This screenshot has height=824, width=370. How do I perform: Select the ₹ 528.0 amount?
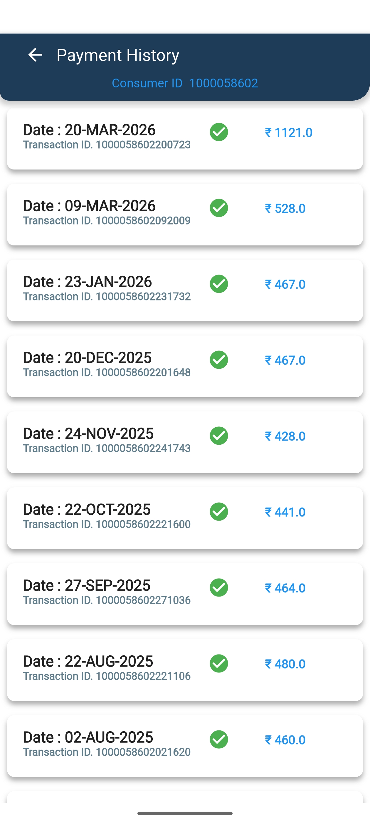click(285, 209)
